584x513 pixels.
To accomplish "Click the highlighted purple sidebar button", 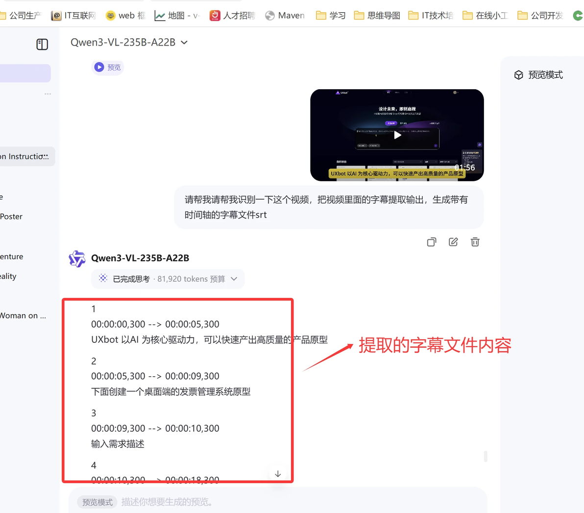I will click(x=25, y=73).
